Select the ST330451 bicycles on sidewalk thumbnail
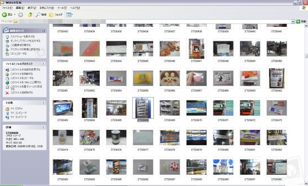The width and height of the screenshot is (308, 186). click(x=63, y=78)
